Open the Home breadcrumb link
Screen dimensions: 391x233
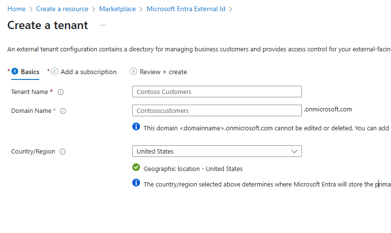point(16,9)
